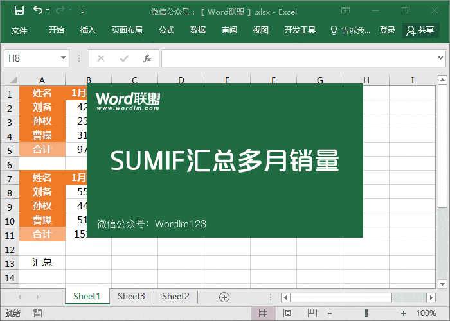Switch to Page Layout view icon

(x=288, y=313)
